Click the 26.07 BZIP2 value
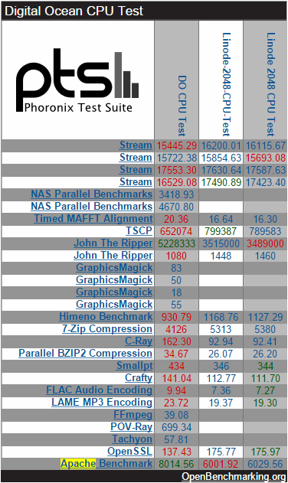The image size is (288, 483). click(x=221, y=354)
